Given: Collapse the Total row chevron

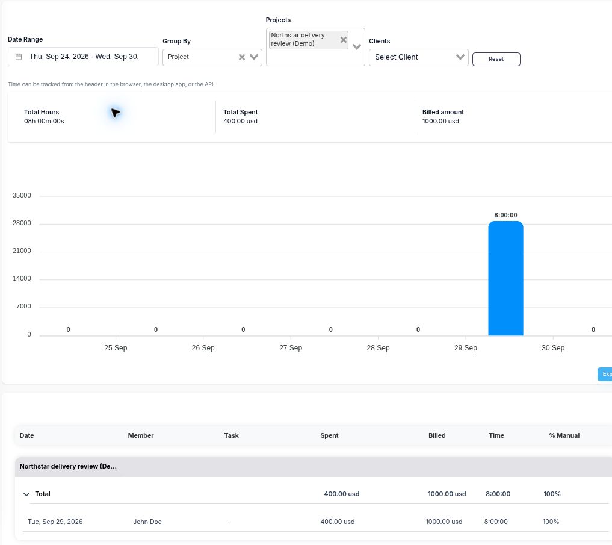Looking at the screenshot, I should [26, 494].
